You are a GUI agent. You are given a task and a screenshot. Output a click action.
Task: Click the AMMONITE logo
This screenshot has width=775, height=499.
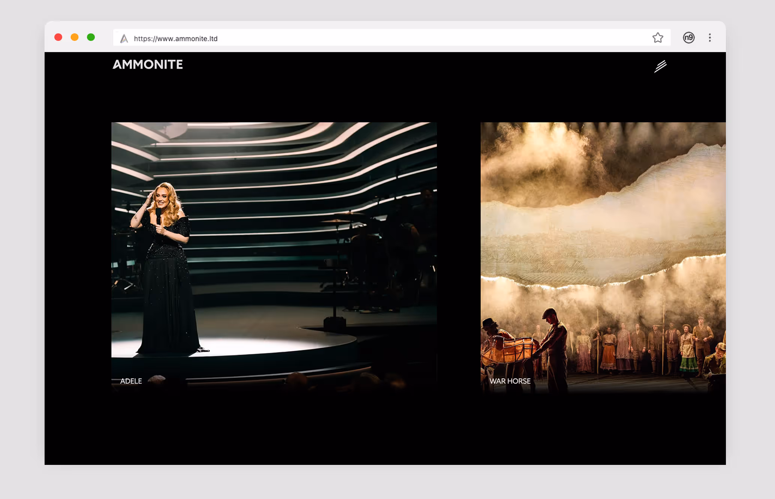click(x=148, y=64)
